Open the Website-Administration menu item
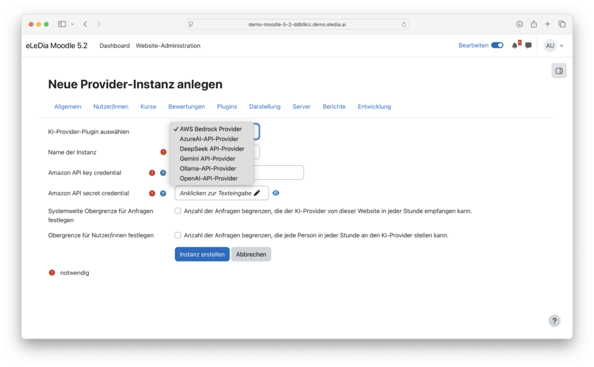The height and width of the screenshot is (367, 594). [168, 46]
